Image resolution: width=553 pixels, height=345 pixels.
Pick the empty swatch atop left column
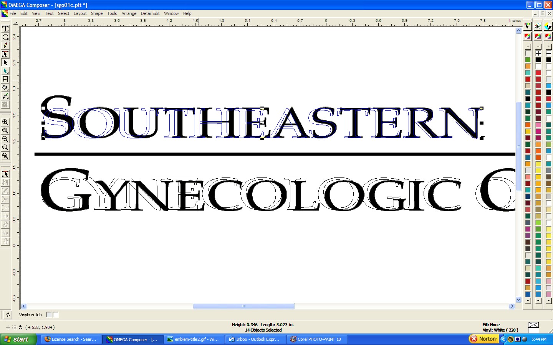click(x=528, y=53)
